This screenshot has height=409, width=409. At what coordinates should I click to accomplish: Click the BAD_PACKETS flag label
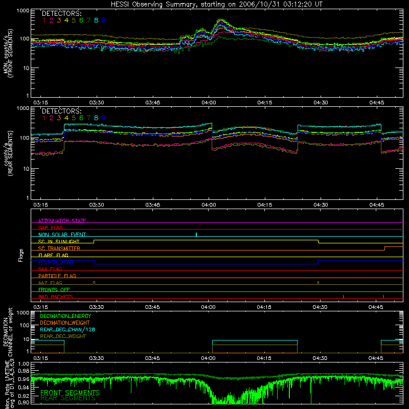point(56,297)
